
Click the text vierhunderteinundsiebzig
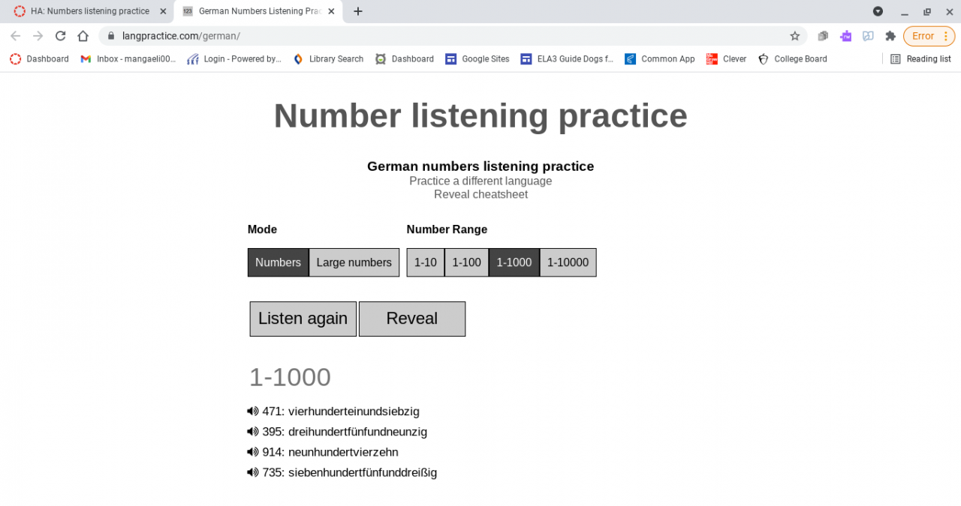pyautogui.click(x=354, y=411)
